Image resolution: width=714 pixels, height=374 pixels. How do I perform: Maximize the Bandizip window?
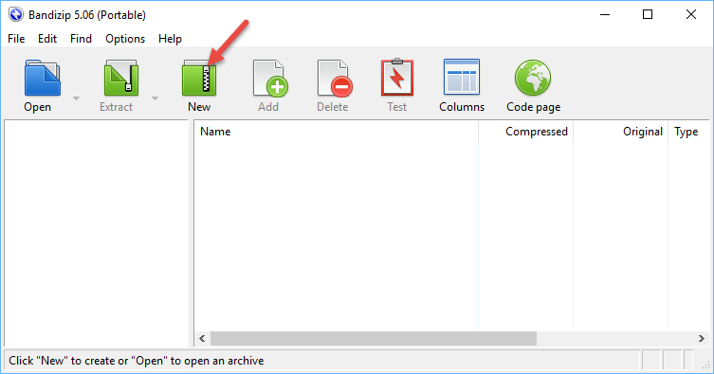pos(648,14)
